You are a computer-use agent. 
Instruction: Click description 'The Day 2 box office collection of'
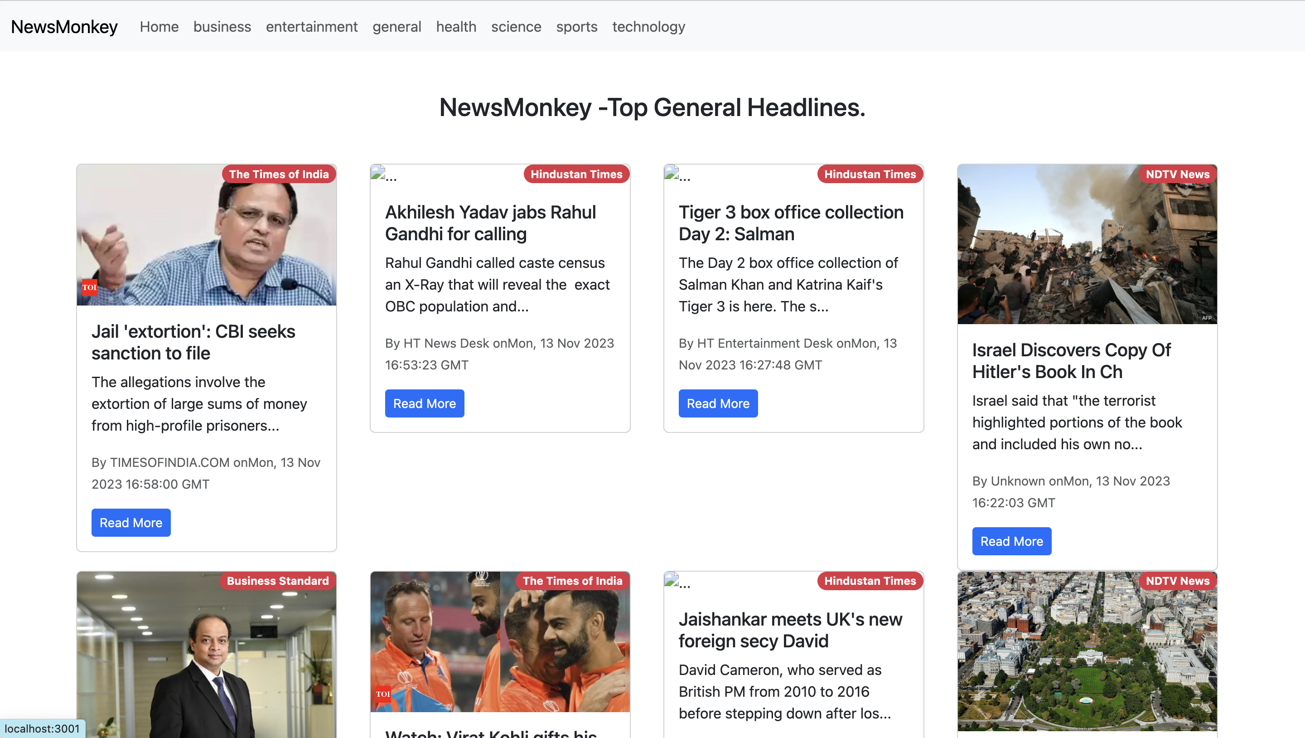pyautogui.click(x=788, y=262)
